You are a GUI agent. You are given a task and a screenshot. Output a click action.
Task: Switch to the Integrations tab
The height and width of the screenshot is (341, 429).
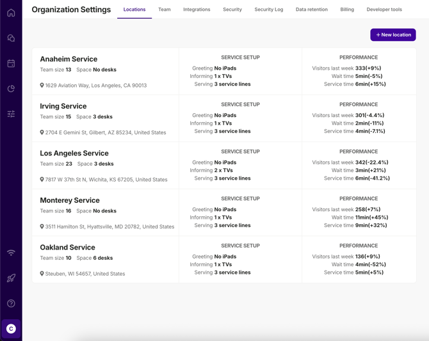pyautogui.click(x=197, y=10)
